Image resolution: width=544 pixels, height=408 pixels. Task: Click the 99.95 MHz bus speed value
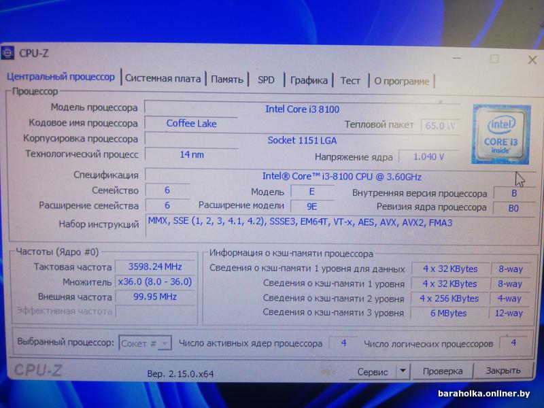155,296
